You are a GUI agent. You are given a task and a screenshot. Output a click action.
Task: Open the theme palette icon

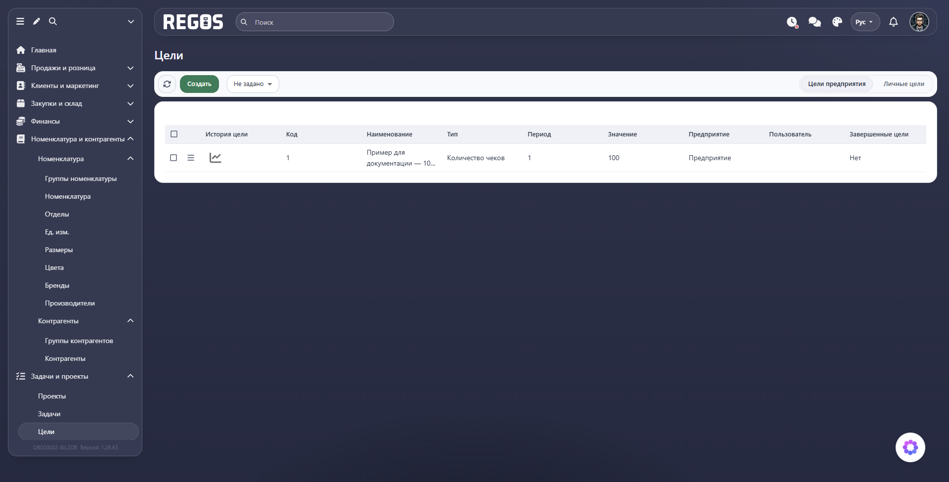pyautogui.click(x=837, y=22)
